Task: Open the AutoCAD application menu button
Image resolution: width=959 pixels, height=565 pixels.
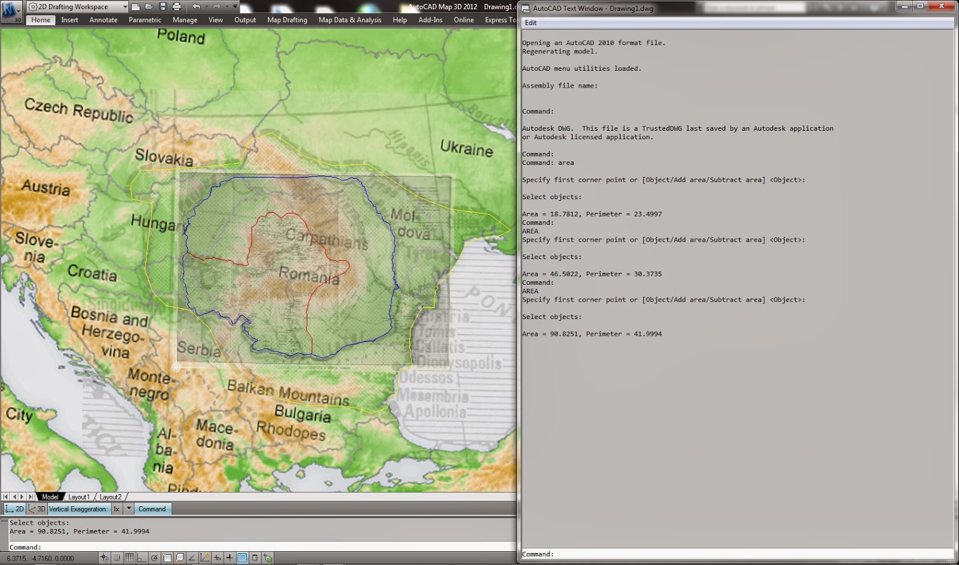Action: 11,11
